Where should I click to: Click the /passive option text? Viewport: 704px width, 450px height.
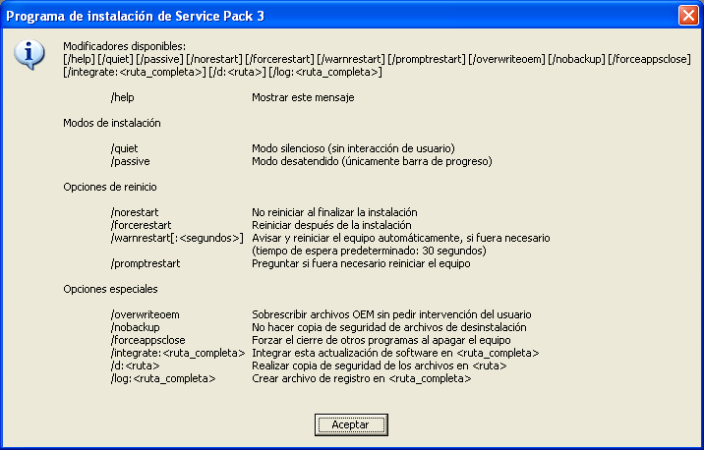point(130,161)
